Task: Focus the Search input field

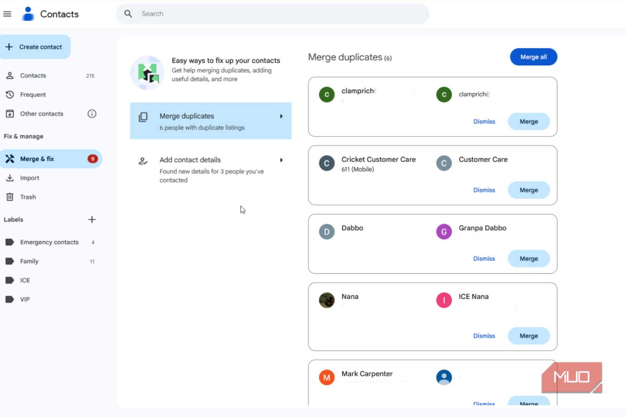Action: [x=272, y=14]
